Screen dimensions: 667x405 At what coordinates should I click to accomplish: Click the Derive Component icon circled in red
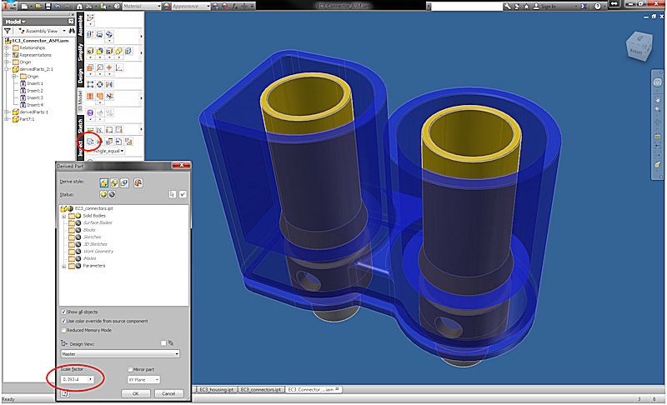90,142
